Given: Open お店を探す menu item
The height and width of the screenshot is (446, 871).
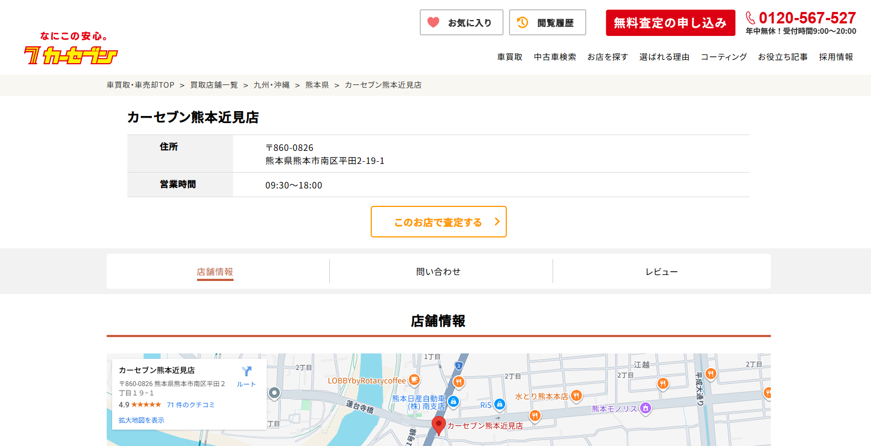Looking at the screenshot, I should tap(608, 57).
